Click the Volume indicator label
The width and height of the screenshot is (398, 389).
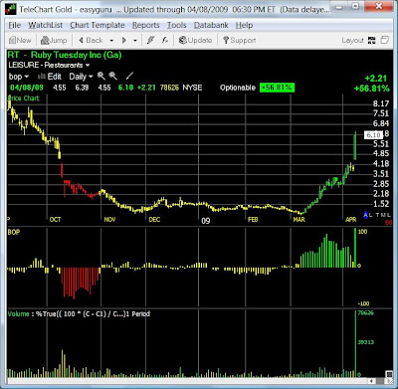point(18,313)
